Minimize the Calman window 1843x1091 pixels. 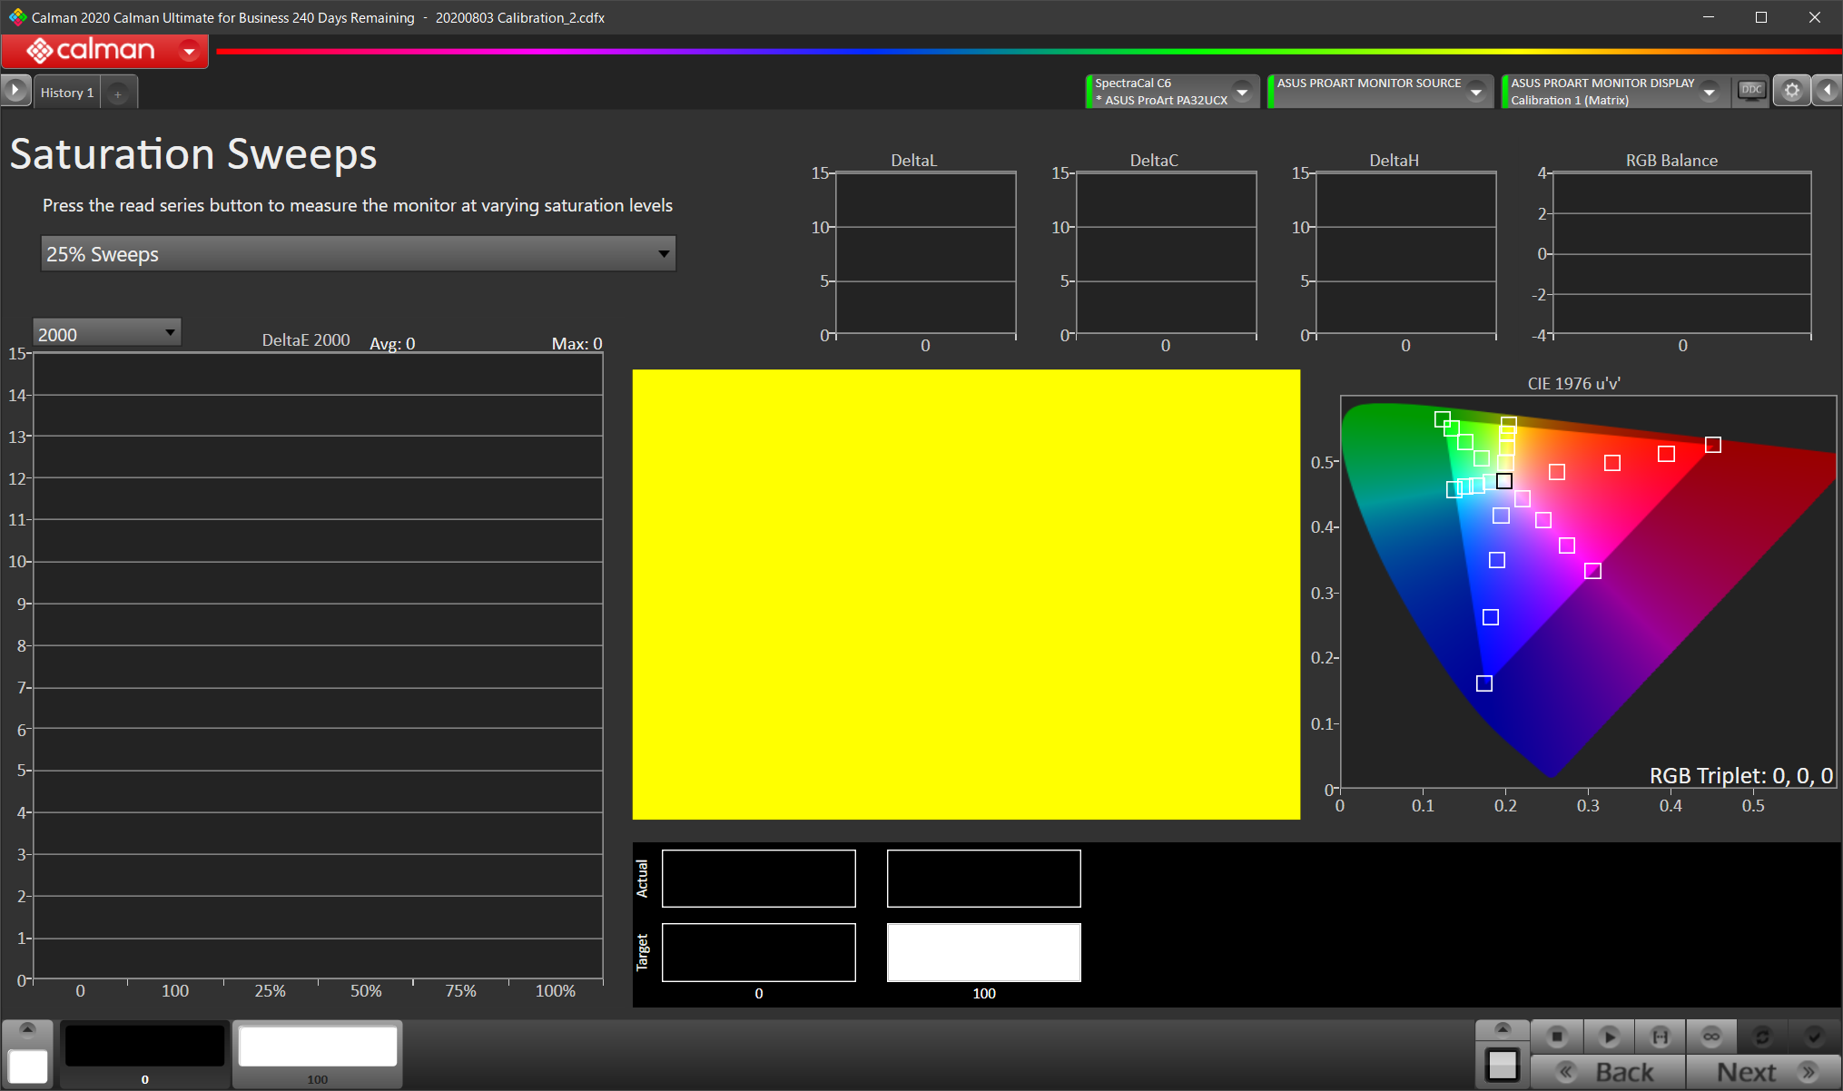click(1708, 17)
